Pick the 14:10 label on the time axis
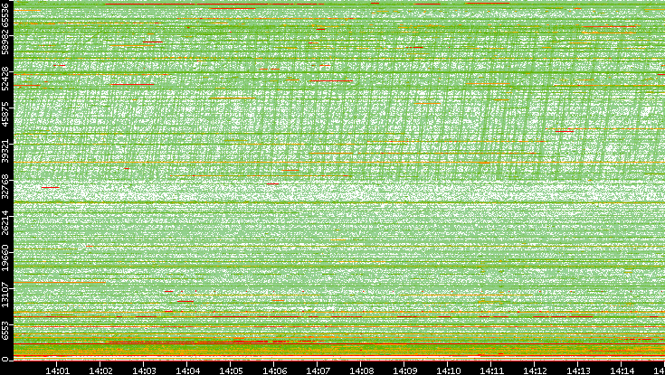 point(448,370)
